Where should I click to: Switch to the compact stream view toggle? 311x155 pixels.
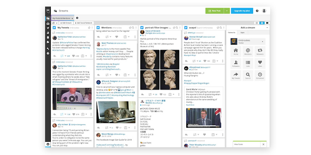(256, 23)
